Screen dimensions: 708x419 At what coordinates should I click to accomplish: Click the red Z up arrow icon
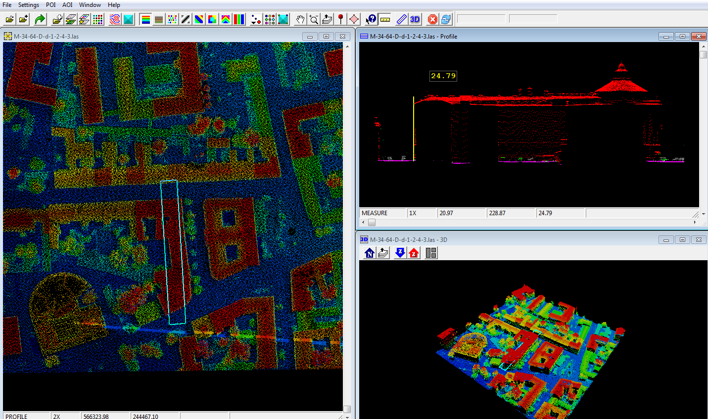pos(414,253)
